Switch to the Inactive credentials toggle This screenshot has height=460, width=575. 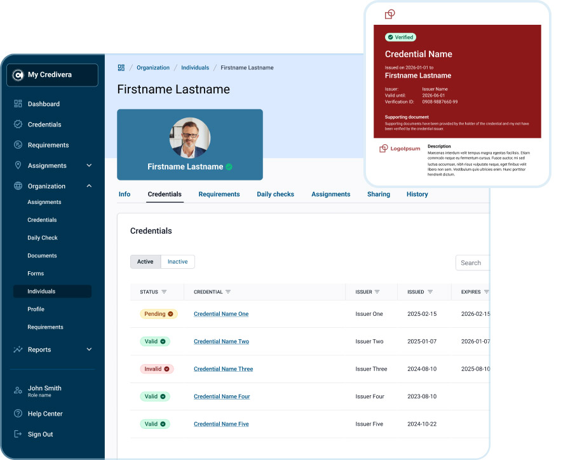[x=177, y=262]
